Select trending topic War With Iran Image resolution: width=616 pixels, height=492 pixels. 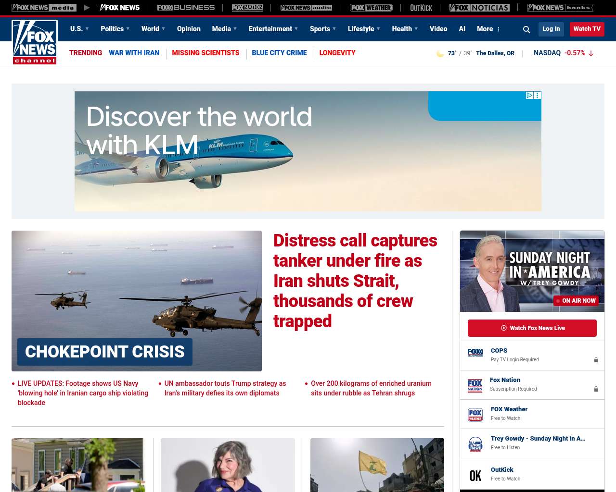tap(134, 53)
